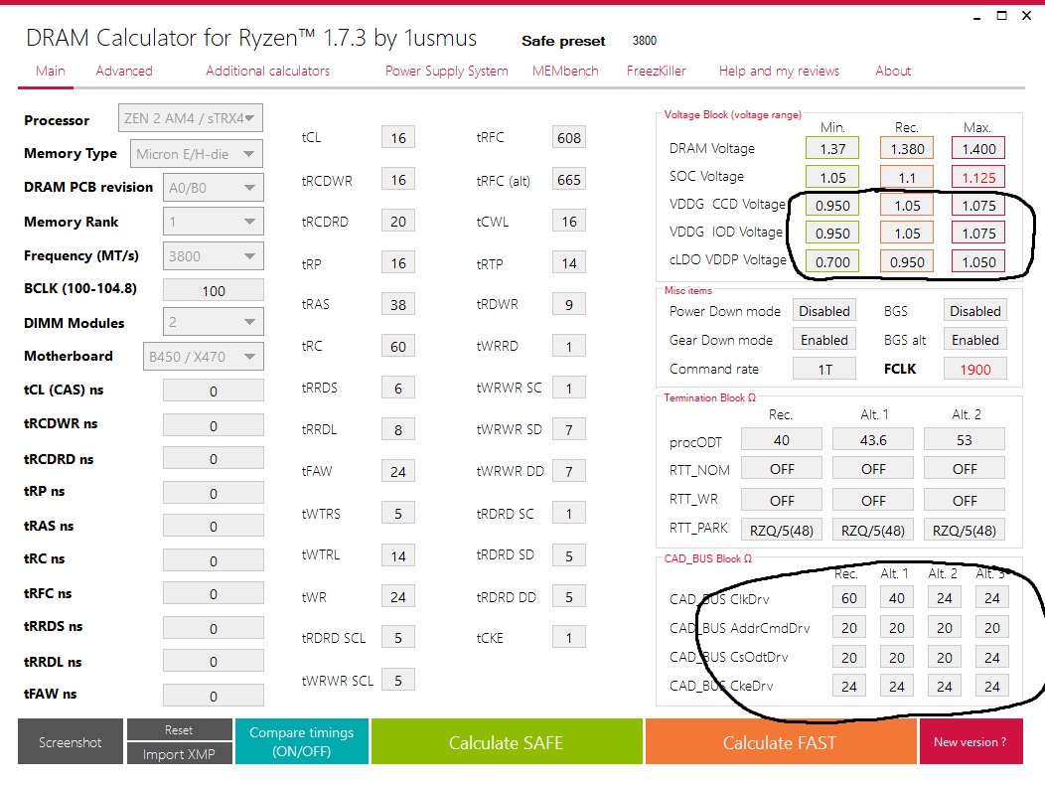The height and width of the screenshot is (786, 1045).
Task: Expand the Memory Type dropdown Micron E/H-die
Action: pyautogui.click(x=196, y=153)
